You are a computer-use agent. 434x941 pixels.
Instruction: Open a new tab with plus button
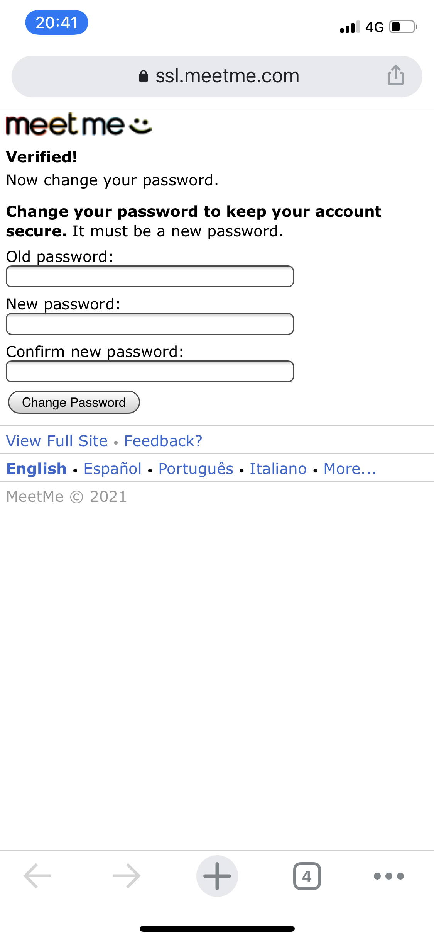coord(217,876)
